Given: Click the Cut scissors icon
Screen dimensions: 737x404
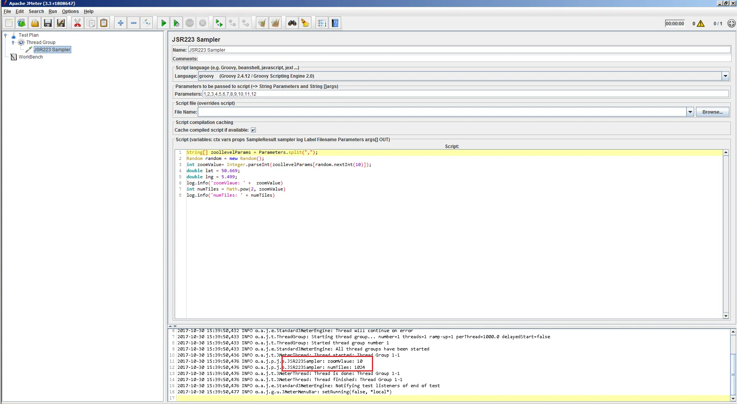Looking at the screenshot, I should point(77,23).
